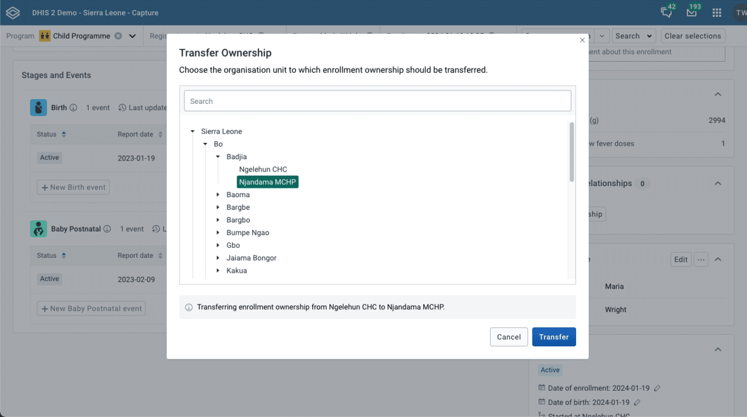Screen dimensions: 747x417
Task: Create a New Baby Postnatal event
Action: click(90, 308)
